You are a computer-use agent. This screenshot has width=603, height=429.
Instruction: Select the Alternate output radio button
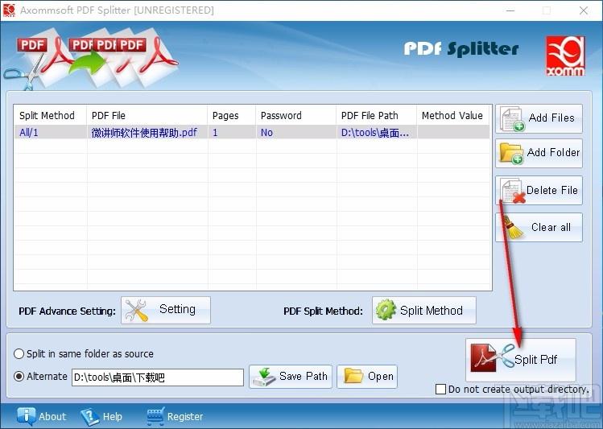coord(19,377)
